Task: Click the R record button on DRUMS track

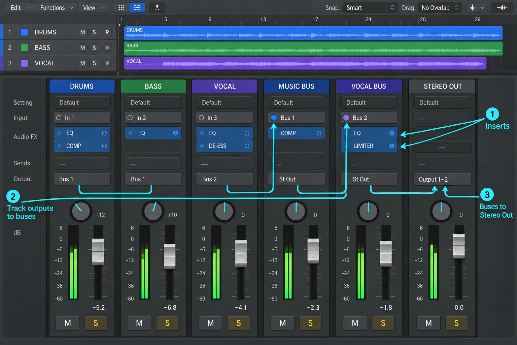Action: (x=107, y=32)
